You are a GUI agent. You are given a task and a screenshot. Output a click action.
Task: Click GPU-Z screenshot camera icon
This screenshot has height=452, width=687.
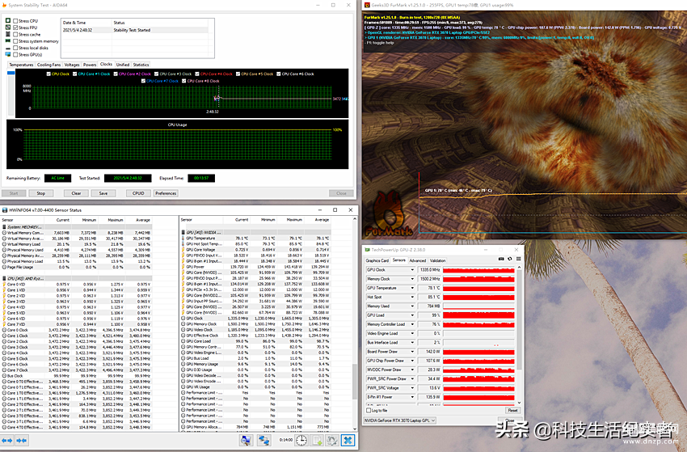(x=501, y=259)
